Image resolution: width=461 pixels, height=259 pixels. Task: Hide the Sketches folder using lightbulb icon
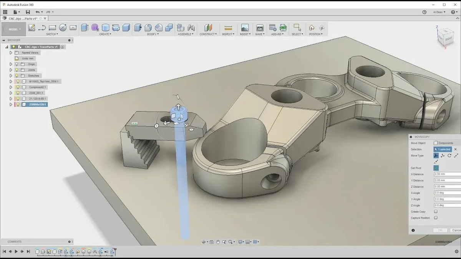click(x=17, y=76)
